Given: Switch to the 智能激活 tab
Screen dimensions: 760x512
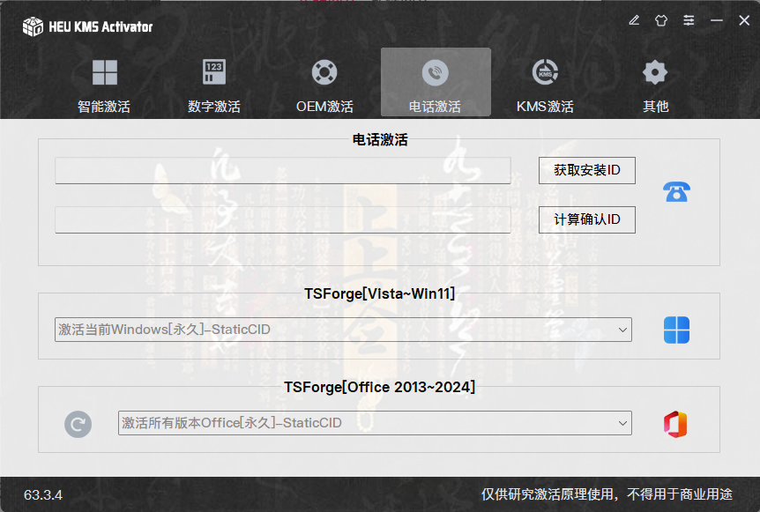Looking at the screenshot, I should click(x=104, y=82).
